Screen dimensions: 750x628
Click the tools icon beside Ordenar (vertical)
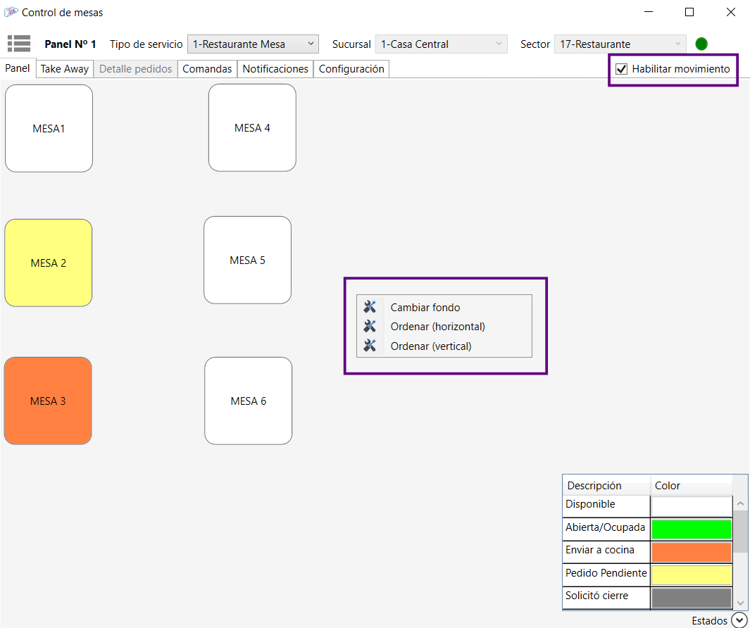coord(370,346)
